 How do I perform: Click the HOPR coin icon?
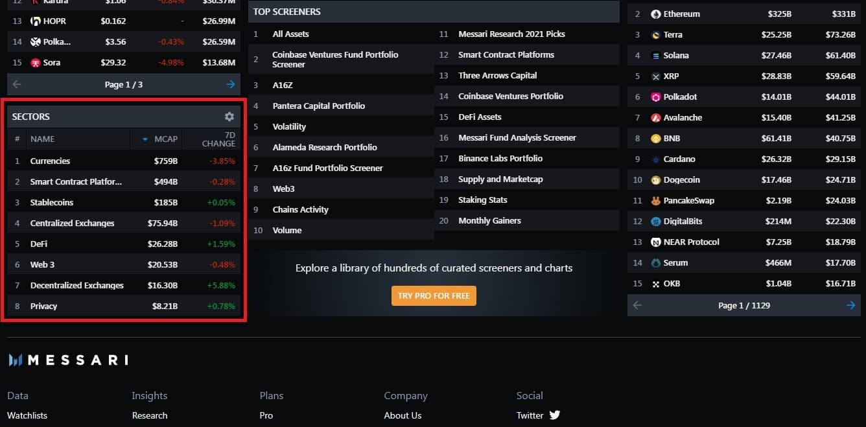tap(36, 21)
